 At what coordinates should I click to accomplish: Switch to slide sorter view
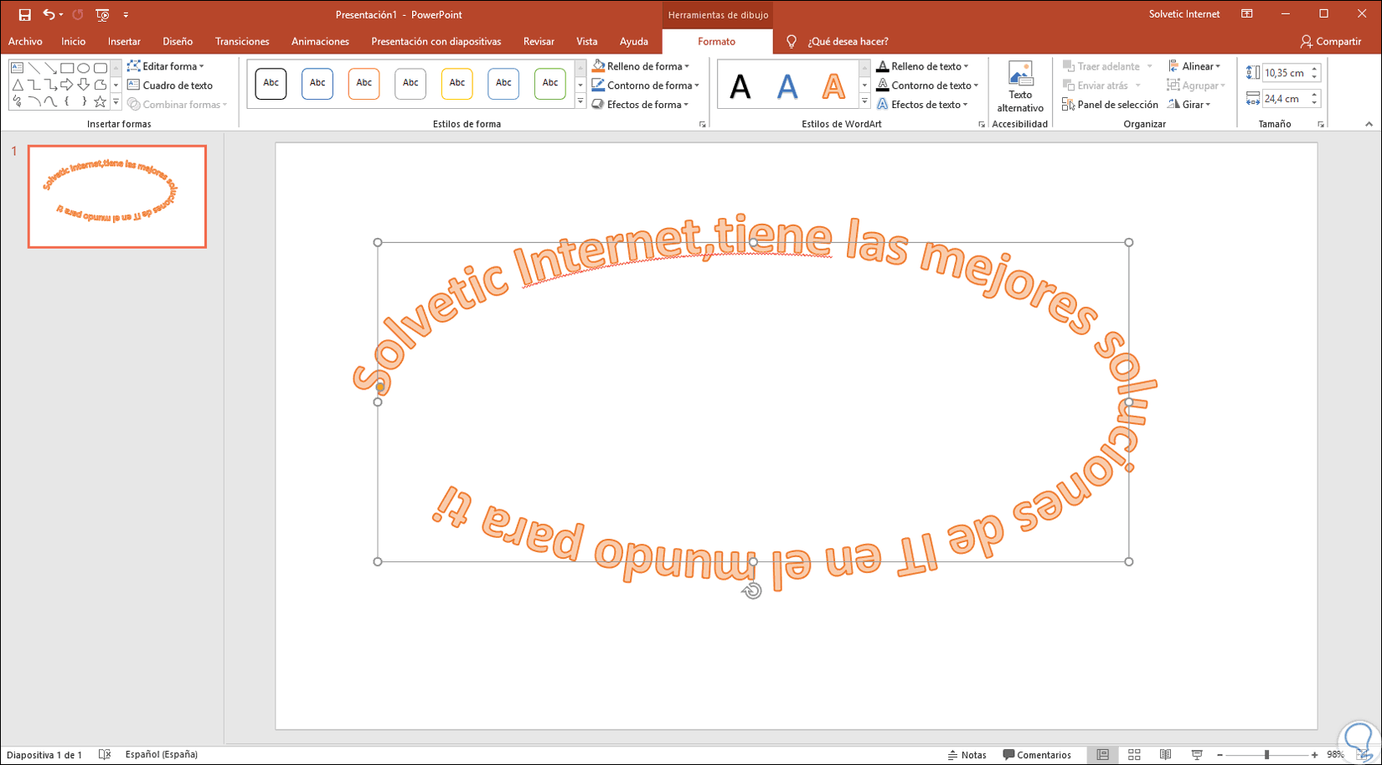1134,755
